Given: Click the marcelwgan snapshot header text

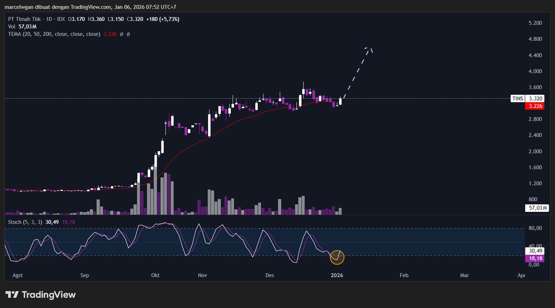Looking at the screenshot, I should (x=91, y=7).
